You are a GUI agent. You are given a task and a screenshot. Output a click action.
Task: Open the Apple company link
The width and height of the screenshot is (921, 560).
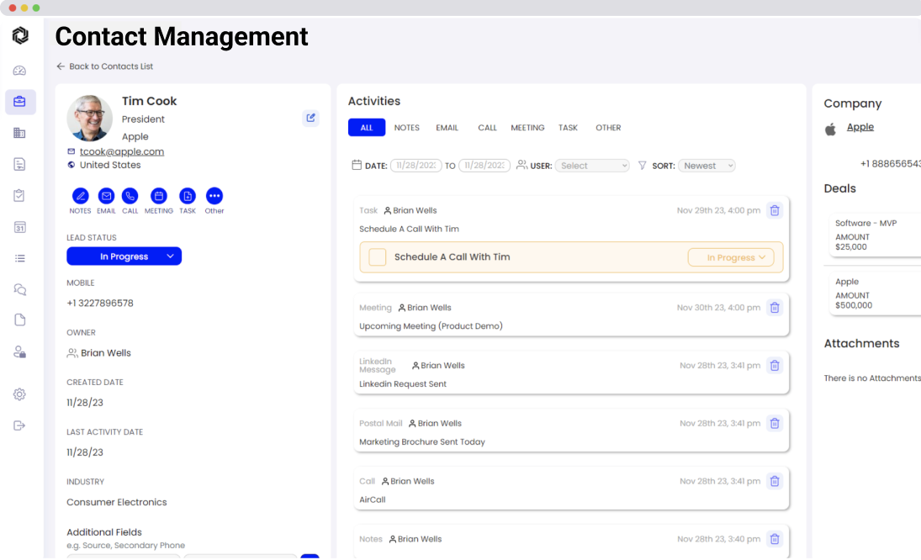point(860,127)
